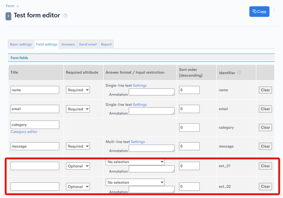The width and height of the screenshot is (283, 198).
Task: Open Settings link for Multi-line text message
Action: pos(138,142)
